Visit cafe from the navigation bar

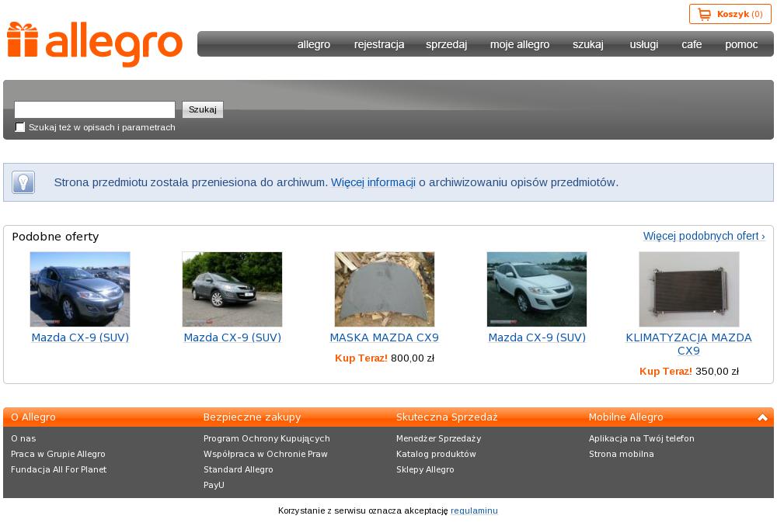[692, 44]
